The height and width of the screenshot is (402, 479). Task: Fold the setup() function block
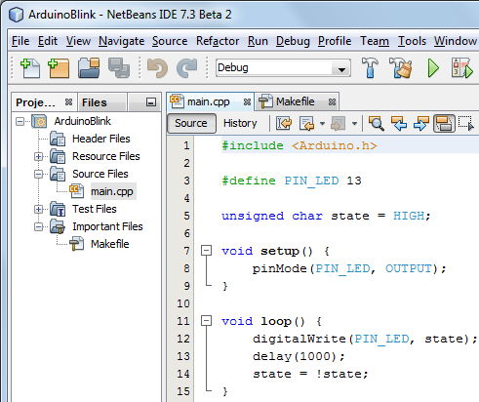206,251
